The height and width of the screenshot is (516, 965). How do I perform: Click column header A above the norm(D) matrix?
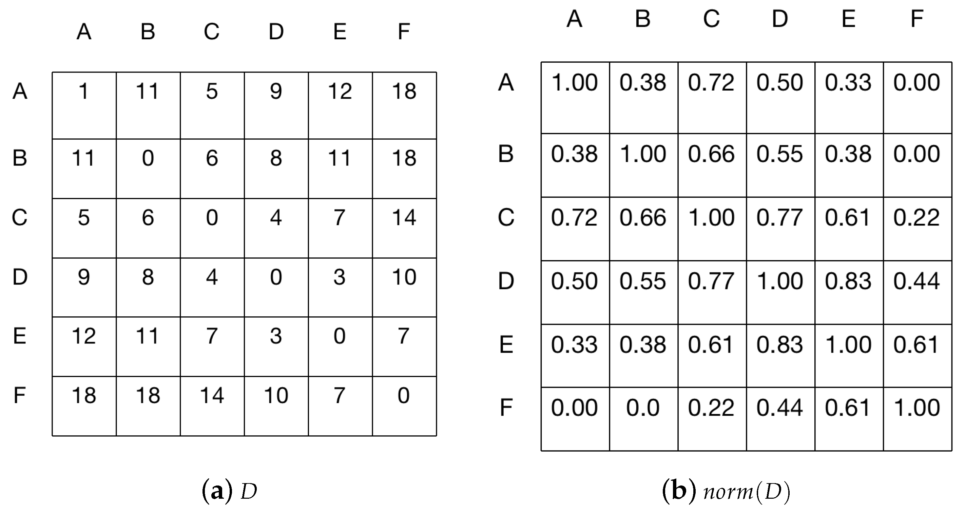click(574, 19)
